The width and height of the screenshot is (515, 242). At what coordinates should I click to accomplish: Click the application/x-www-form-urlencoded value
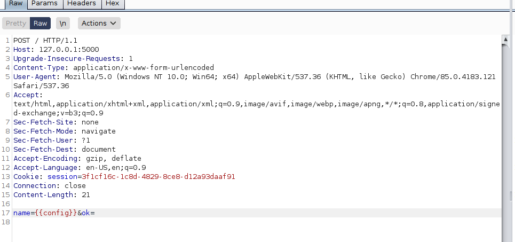coord(144,68)
